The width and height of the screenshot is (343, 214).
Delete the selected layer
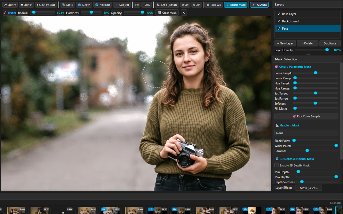point(307,43)
